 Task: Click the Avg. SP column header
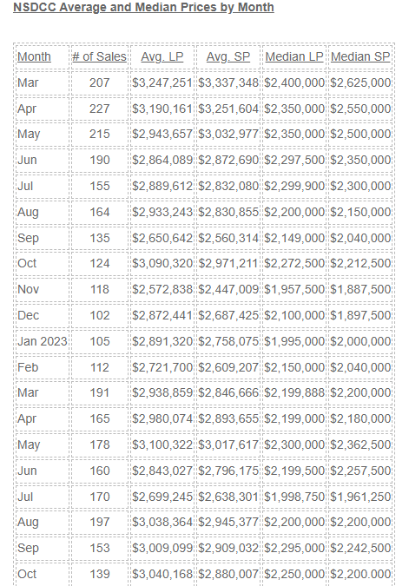coord(228,56)
